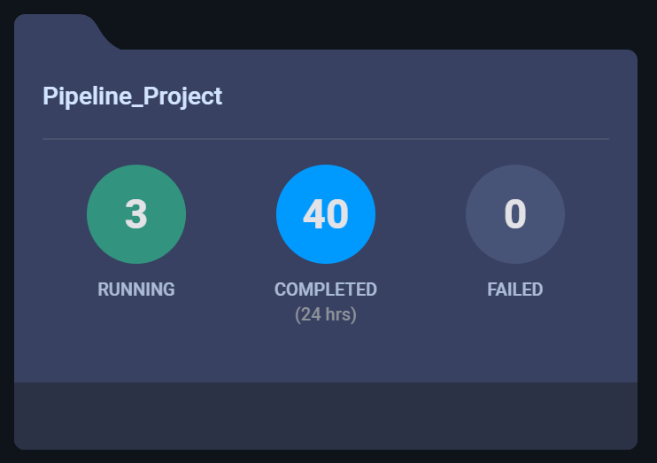
Task: Click the (24 hrs) caption text
Action: point(326,314)
